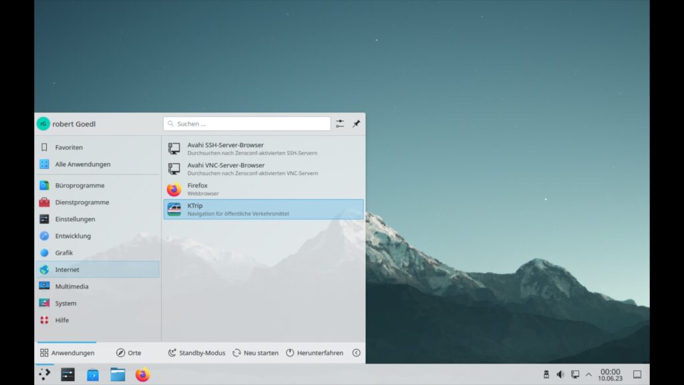Open the KDE application launcher icon

(45, 374)
